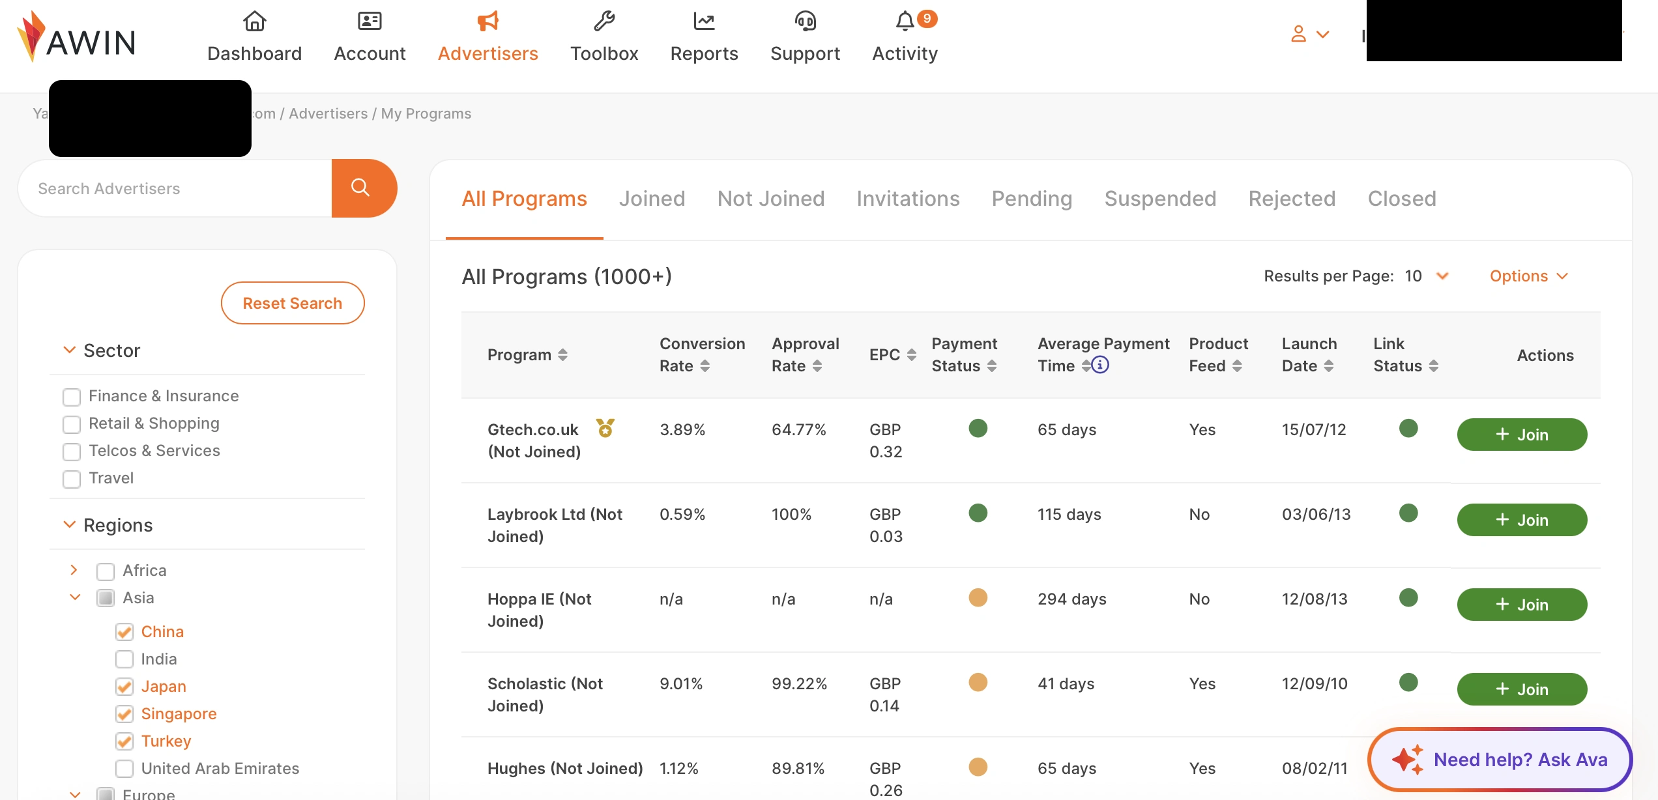Open the Toolbox wrench icon
This screenshot has height=800, width=1658.
(604, 21)
